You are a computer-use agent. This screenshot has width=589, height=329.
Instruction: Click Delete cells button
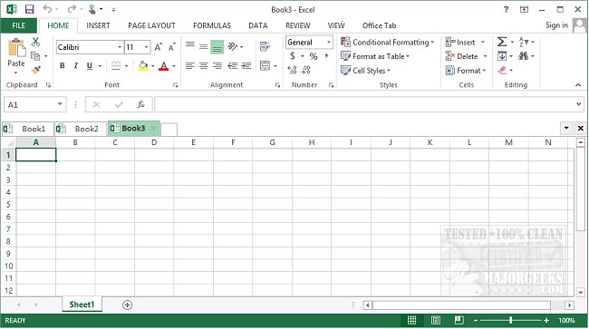tap(461, 56)
